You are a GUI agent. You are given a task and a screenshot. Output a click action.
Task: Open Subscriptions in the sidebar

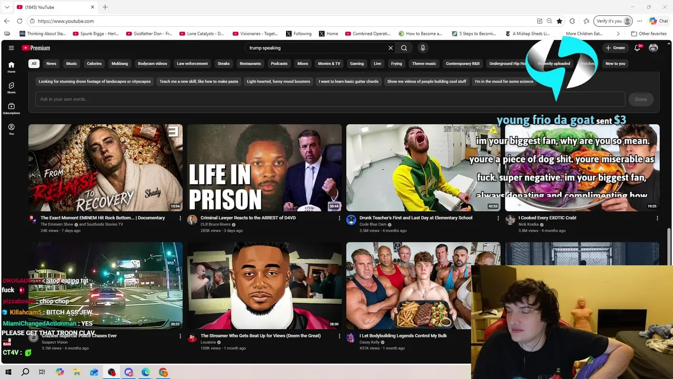click(x=11, y=108)
